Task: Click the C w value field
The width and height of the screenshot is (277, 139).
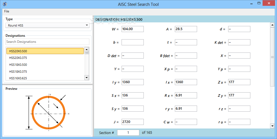Action: [x=186, y=122]
